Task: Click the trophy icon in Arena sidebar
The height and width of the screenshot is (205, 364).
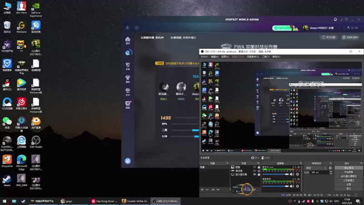Action: click(128, 79)
